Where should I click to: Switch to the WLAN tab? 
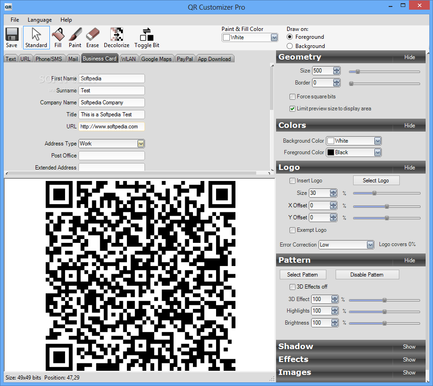tap(128, 59)
